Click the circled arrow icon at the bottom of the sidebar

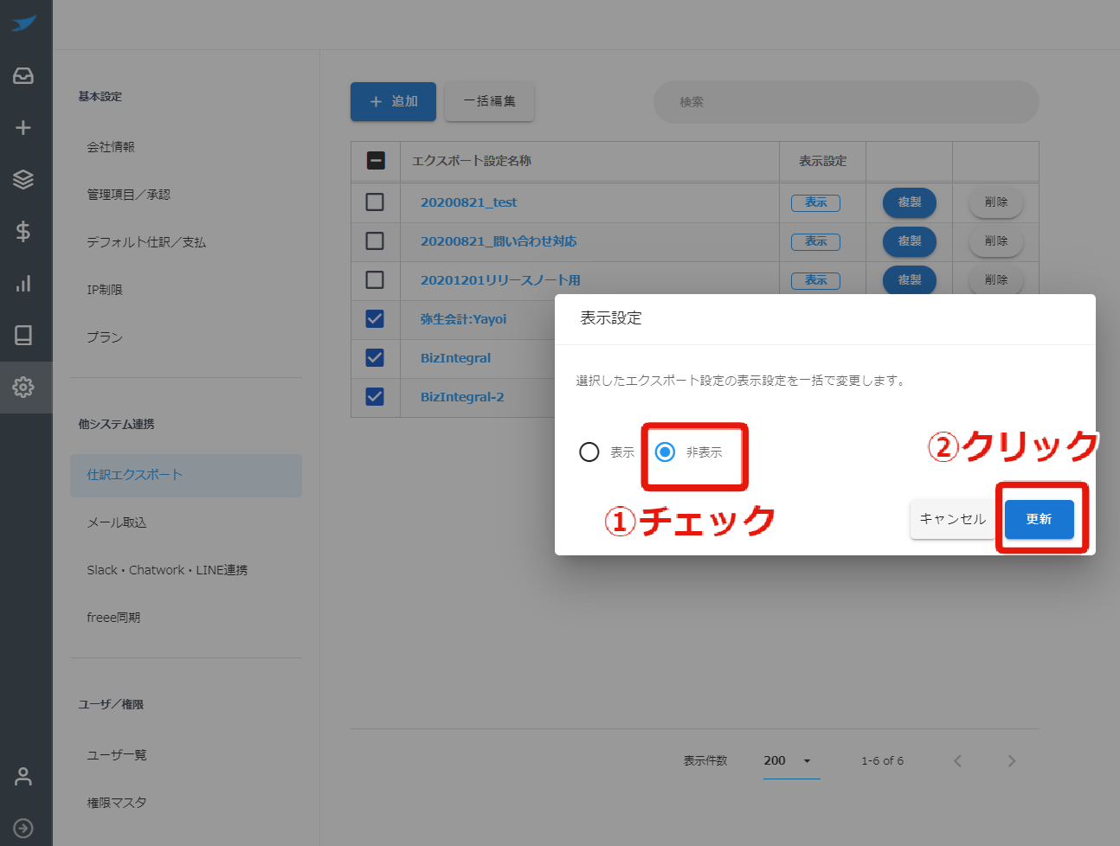23,828
